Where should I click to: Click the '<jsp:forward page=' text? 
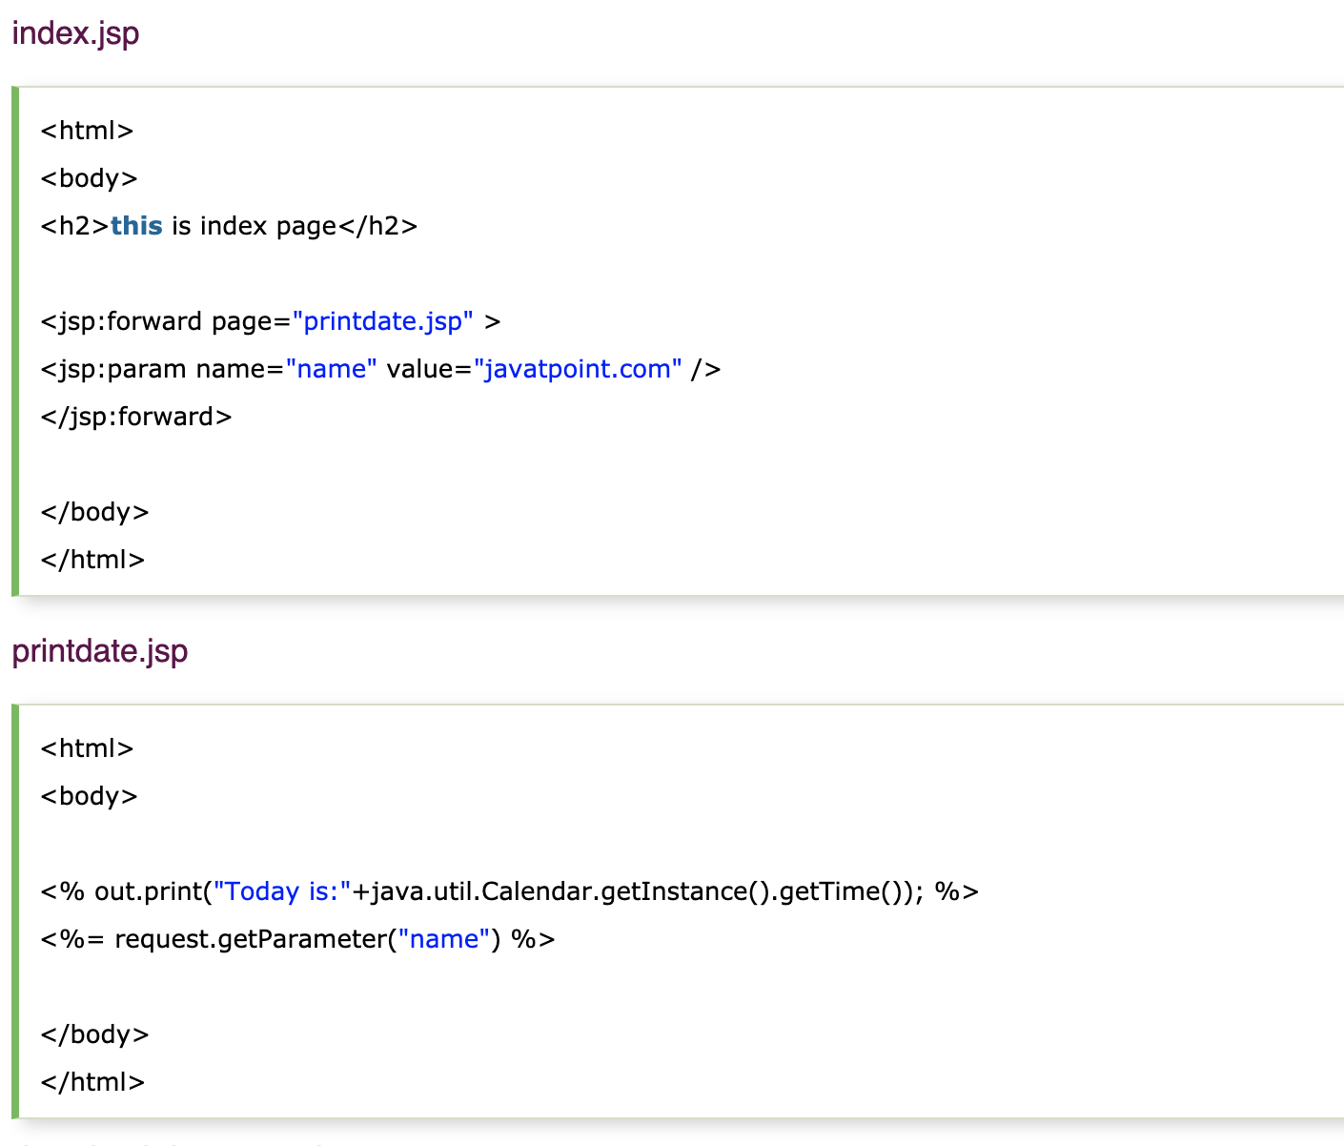(x=166, y=321)
